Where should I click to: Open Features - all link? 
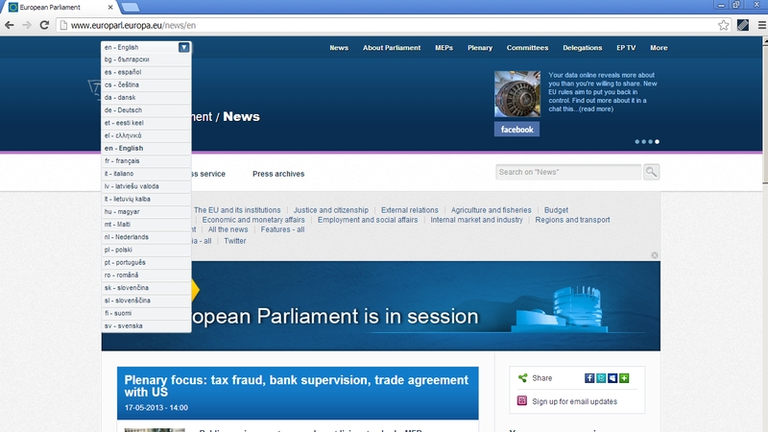coord(282,229)
